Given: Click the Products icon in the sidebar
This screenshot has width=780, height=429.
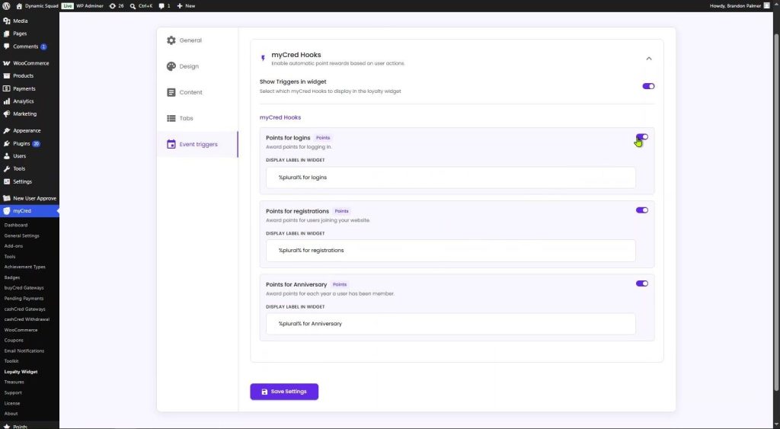Looking at the screenshot, I should point(6,75).
